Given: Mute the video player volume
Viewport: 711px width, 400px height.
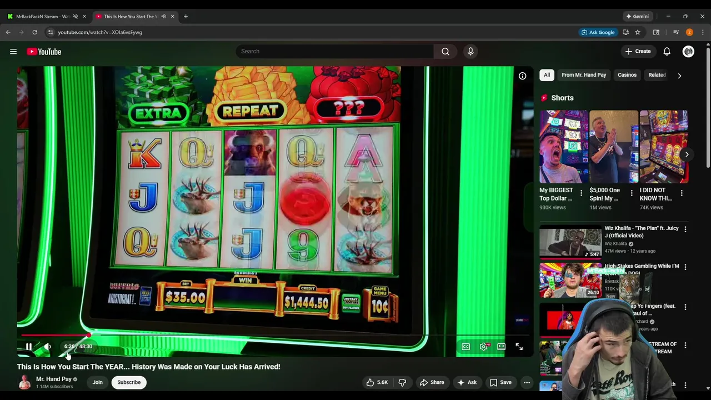Looking at the screenshot, I should click(x=48, y=347).
